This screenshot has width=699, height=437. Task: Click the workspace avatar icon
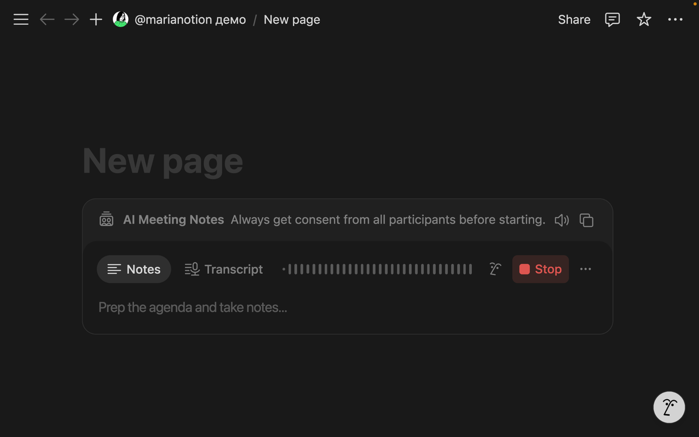(x=121, y=19)
